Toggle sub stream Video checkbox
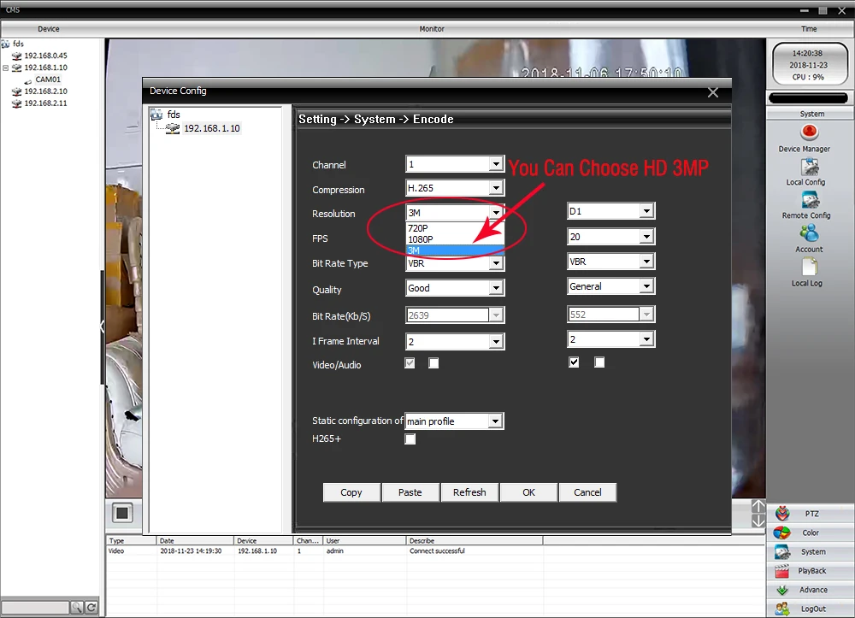855x618 pixels. 574,362
